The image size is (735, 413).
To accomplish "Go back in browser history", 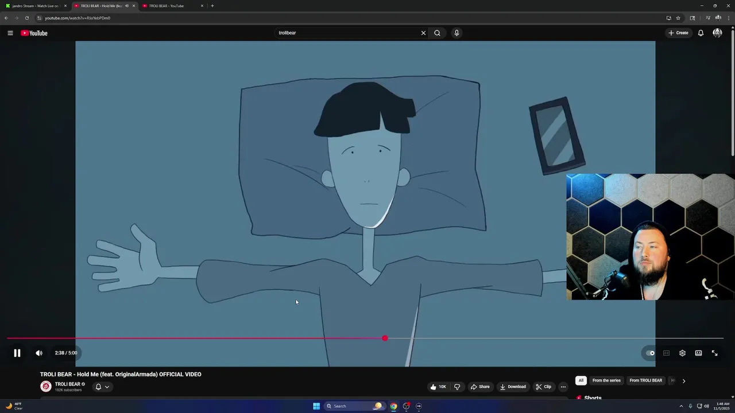I will pos(6,18).
